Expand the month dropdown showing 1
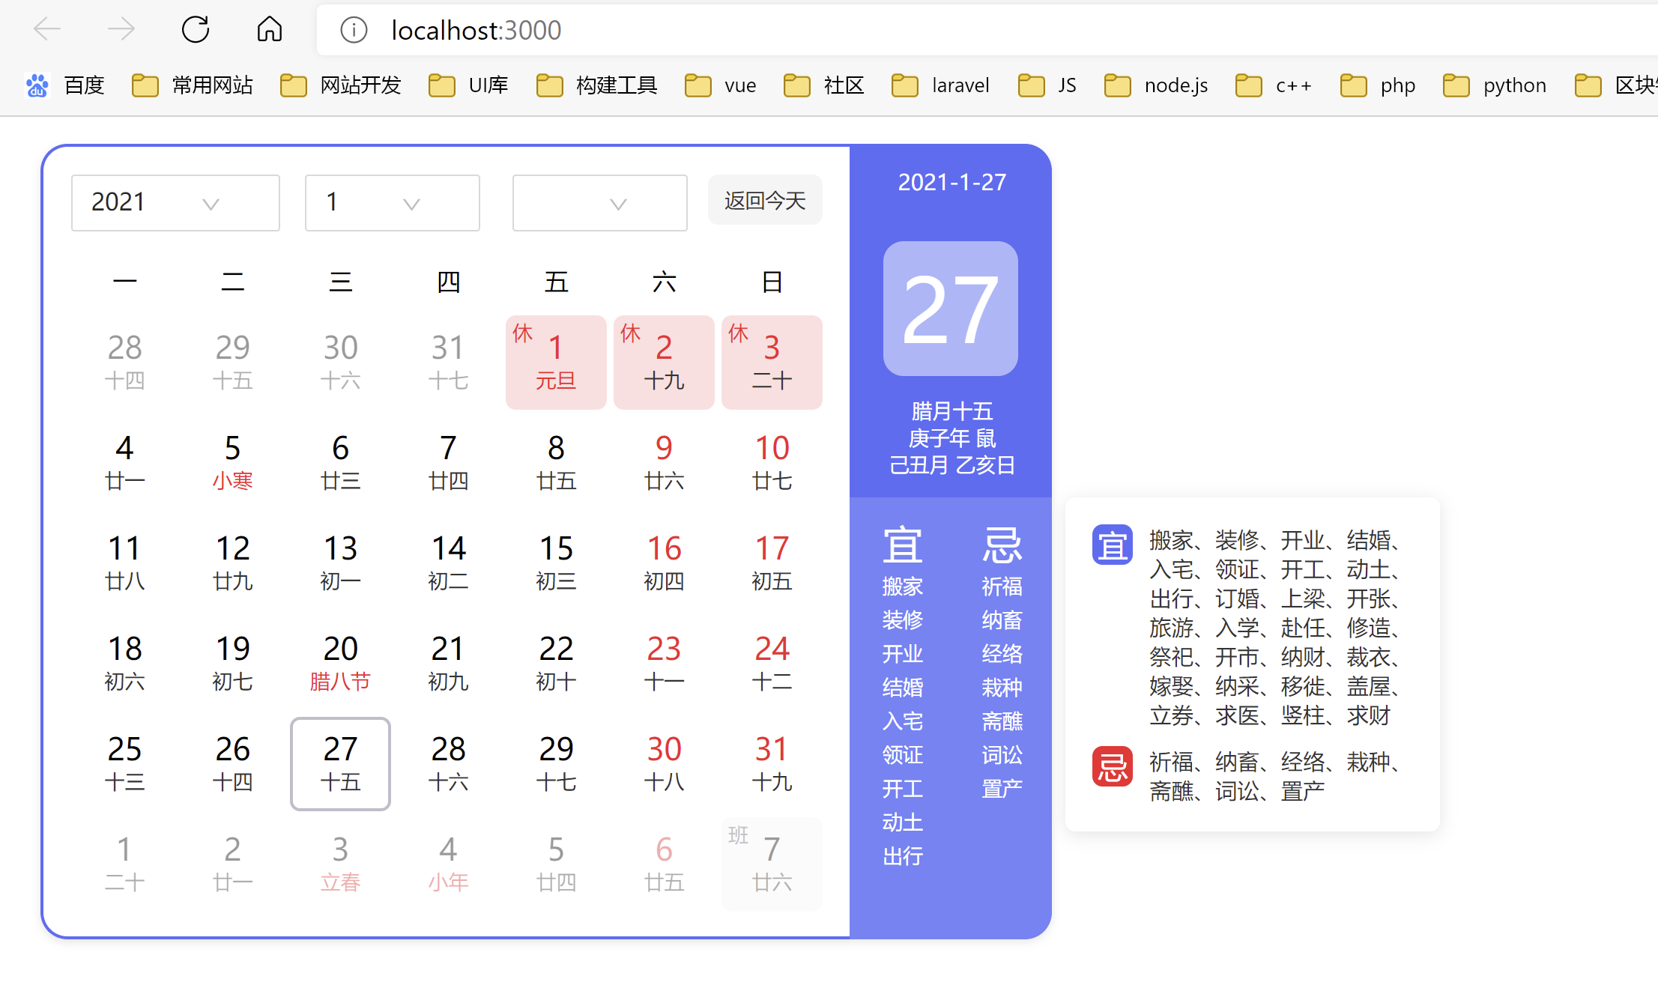Viewport: 1658px width, 1003px height. click(x=392, y=203)
